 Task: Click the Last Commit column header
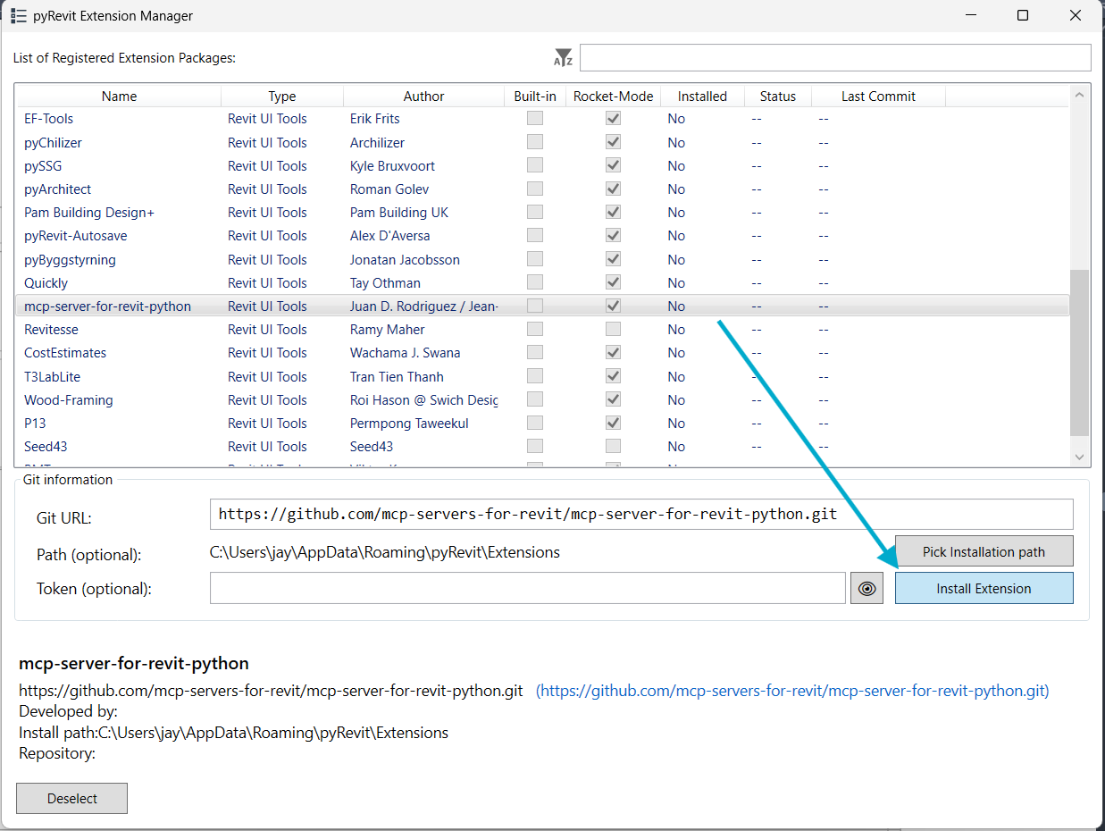[x=878, y=97]
